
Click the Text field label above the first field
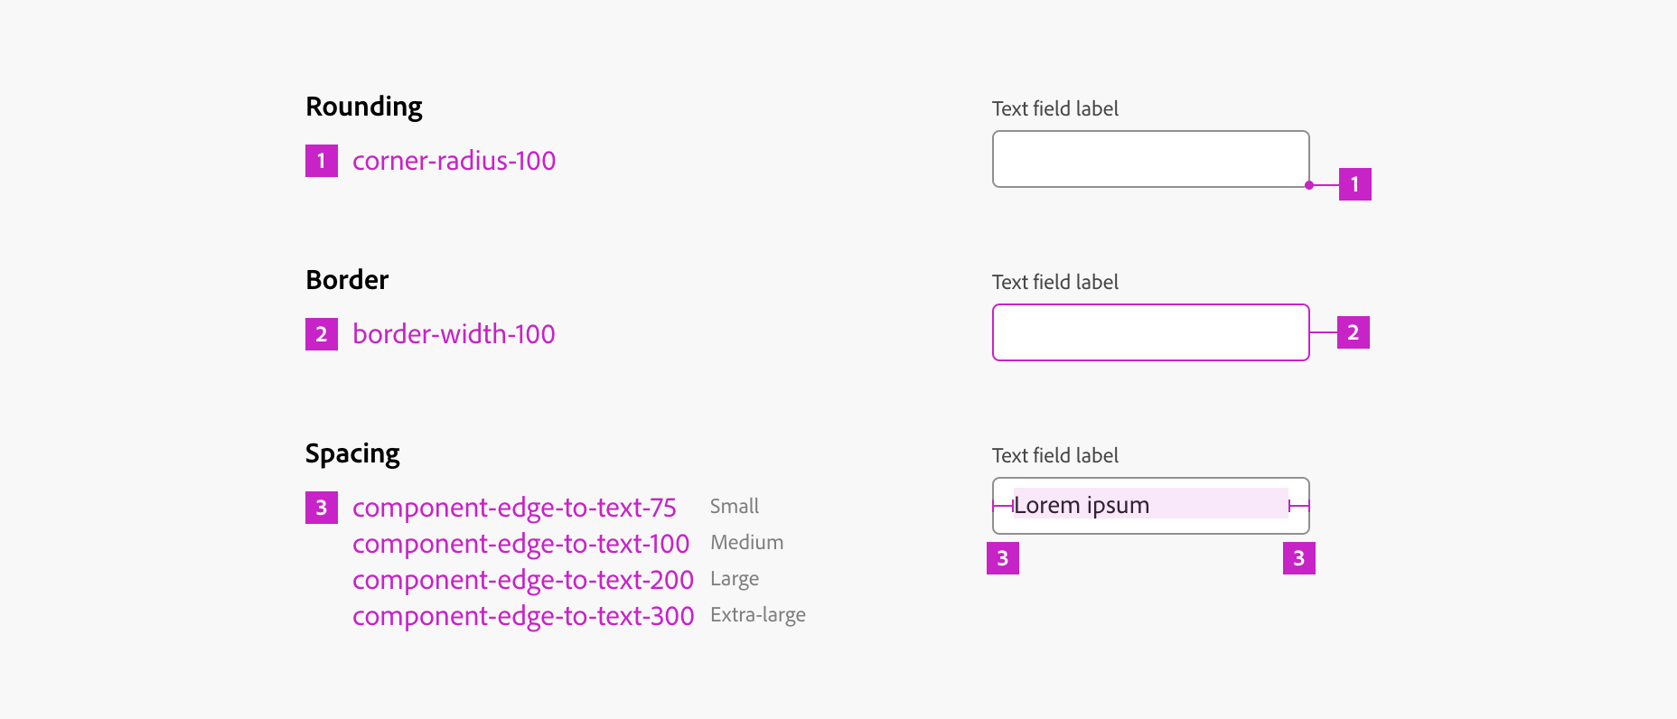point(1054,108)
